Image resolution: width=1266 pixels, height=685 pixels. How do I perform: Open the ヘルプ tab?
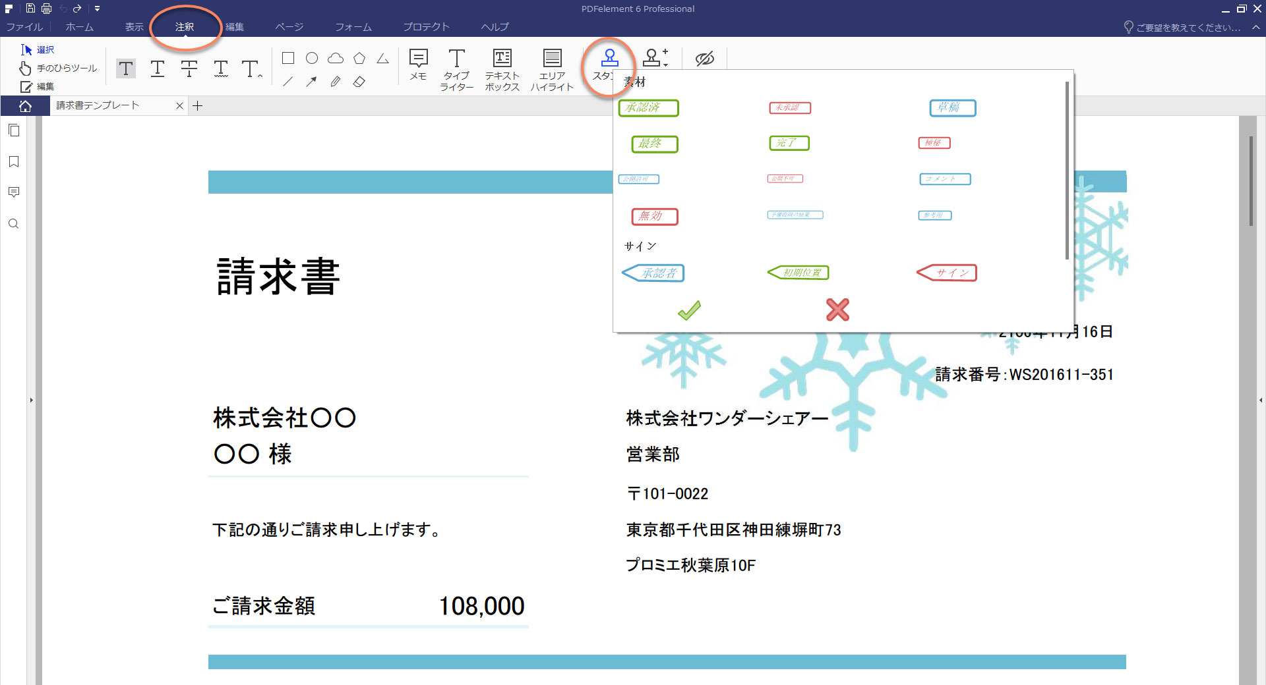(x=495, y=27)
